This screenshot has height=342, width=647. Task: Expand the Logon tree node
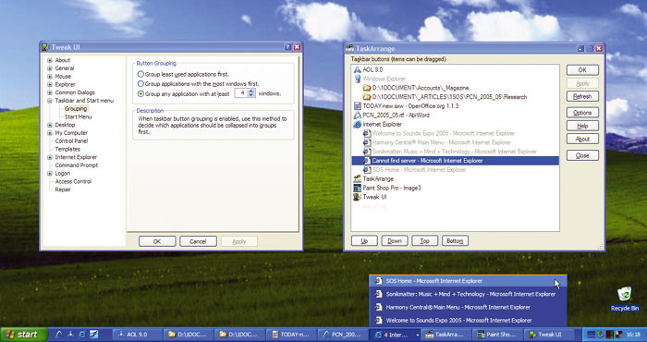pyautogui.click(x=50, y=174)
